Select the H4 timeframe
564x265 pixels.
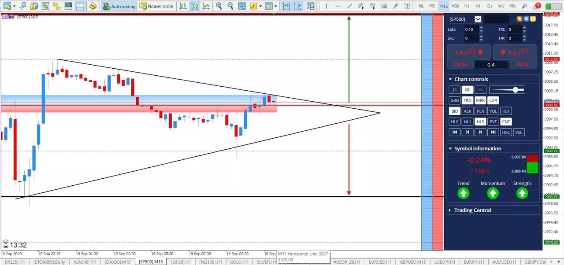point(478,6)
